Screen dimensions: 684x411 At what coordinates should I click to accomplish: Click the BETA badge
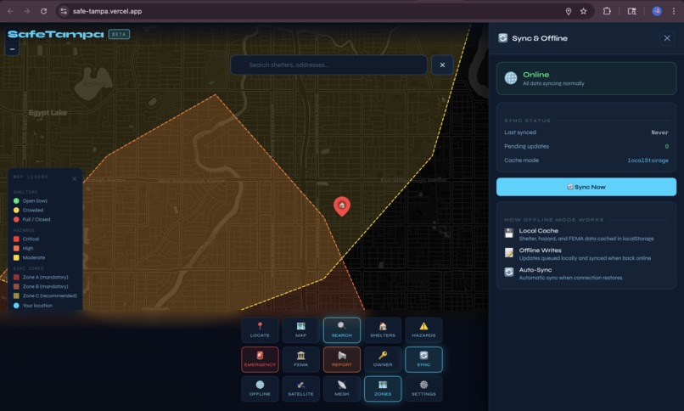119,34
